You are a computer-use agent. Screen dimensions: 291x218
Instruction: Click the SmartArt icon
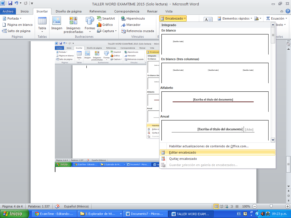coord(106,18)
